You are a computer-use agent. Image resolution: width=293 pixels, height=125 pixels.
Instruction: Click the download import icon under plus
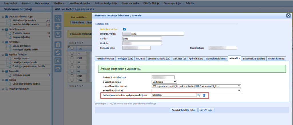[x=58, y=35]
